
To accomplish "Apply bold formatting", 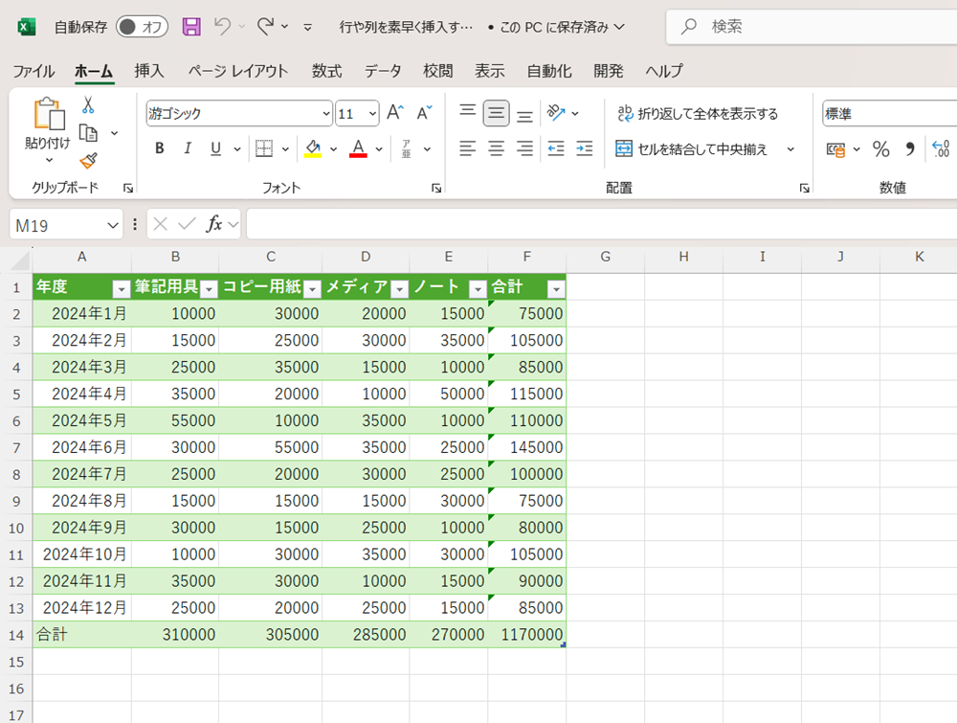I will (x=160, y=148).
